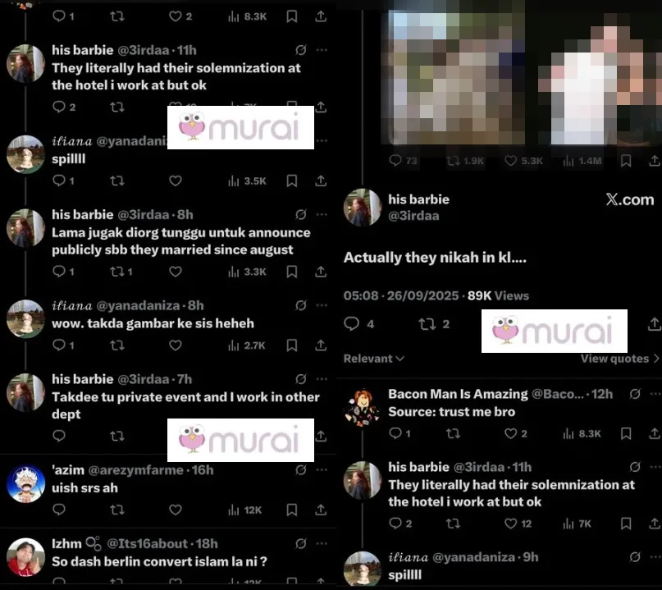Open @yanadaniza profile link on 'wow' reply
Image resolution: width=662 pixels, height=590 pixels.
[138, 305]
